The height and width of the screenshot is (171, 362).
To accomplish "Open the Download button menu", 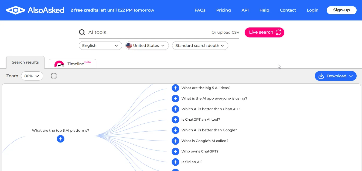I will 336,76.
